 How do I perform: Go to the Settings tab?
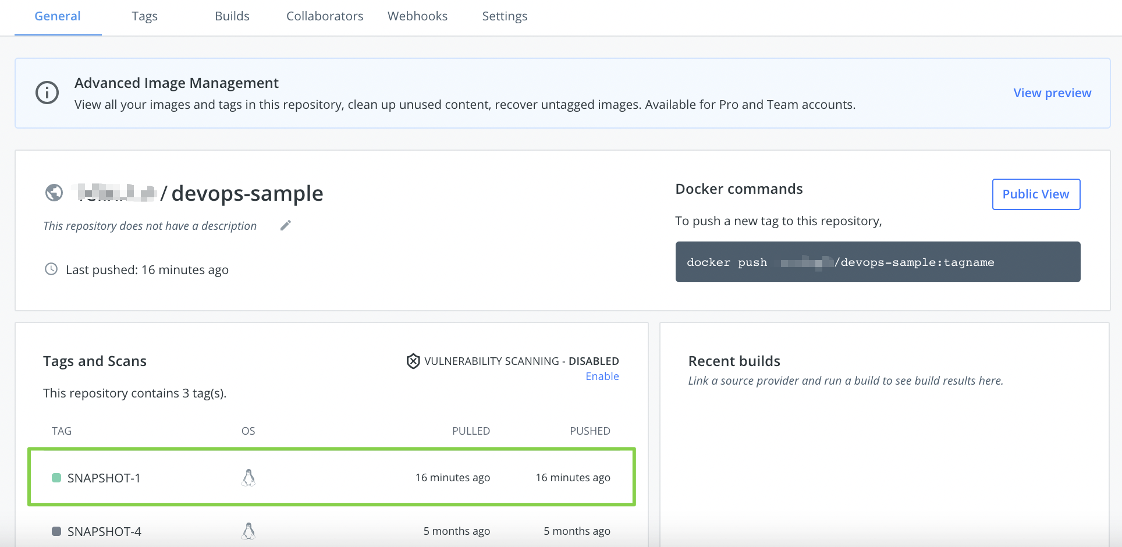(x=504, y=16)
